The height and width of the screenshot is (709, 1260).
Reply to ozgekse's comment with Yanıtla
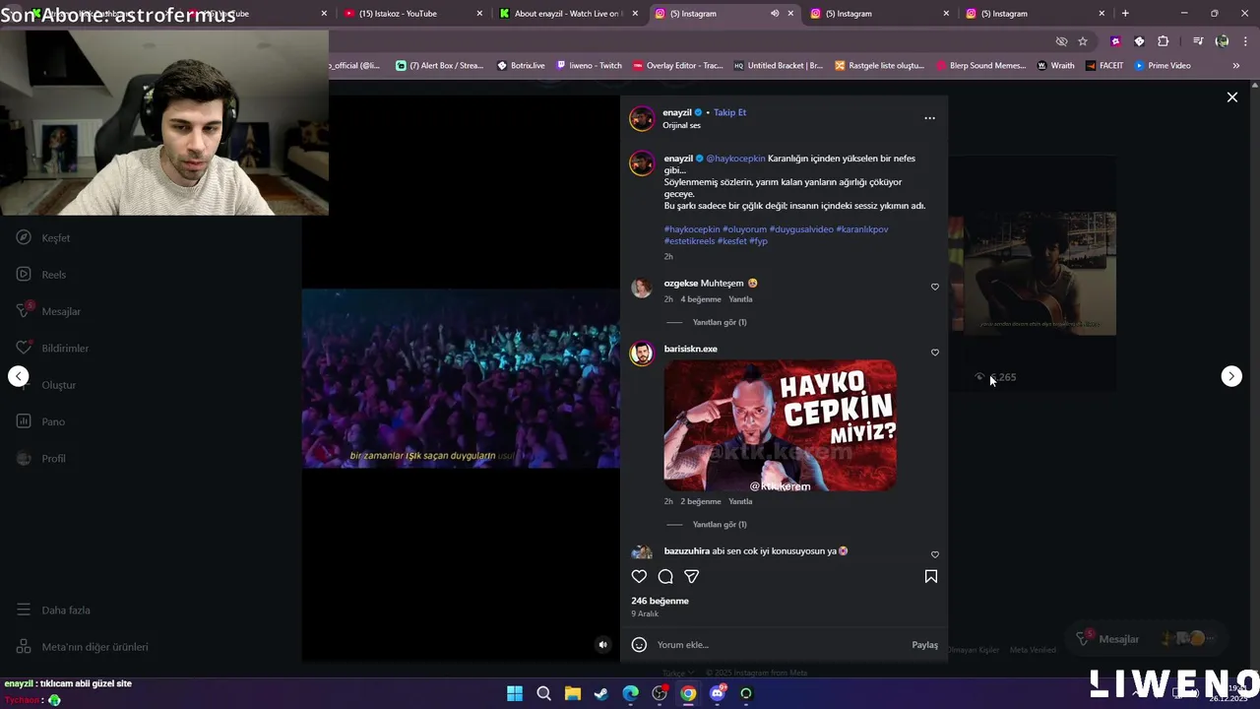point(740,299)
